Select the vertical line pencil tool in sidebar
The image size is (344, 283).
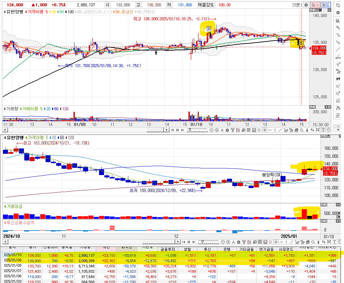pyautogui.click(x=338, y=42)
